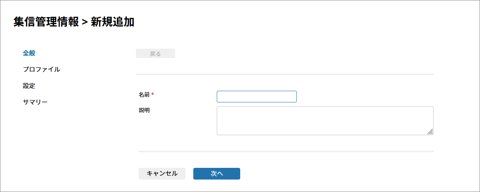Image resolution: width=480 pixels, height=192 pixels.
Task: Click the red required asterisk
Action: pos(153,95)
